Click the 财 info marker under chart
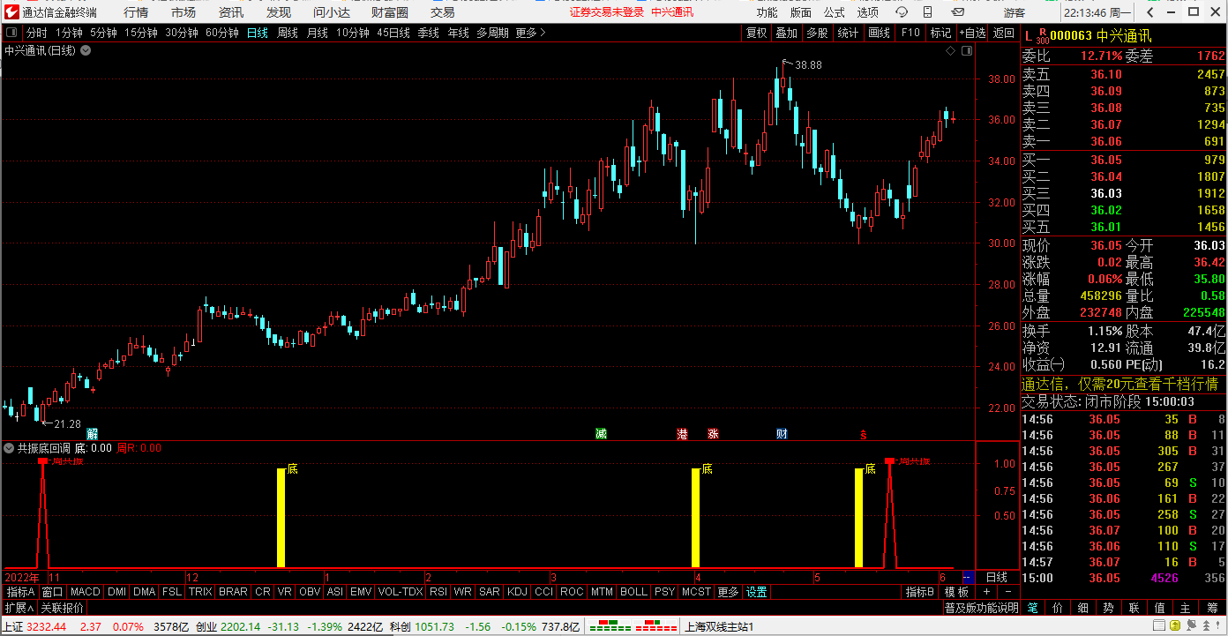Screen dimensions: 1228x636 tap(782, 433)
